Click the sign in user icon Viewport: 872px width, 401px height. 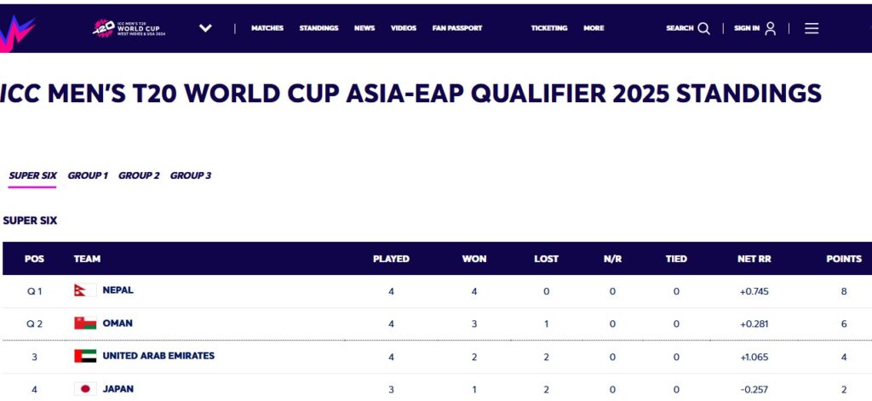(x=770, y=28)
